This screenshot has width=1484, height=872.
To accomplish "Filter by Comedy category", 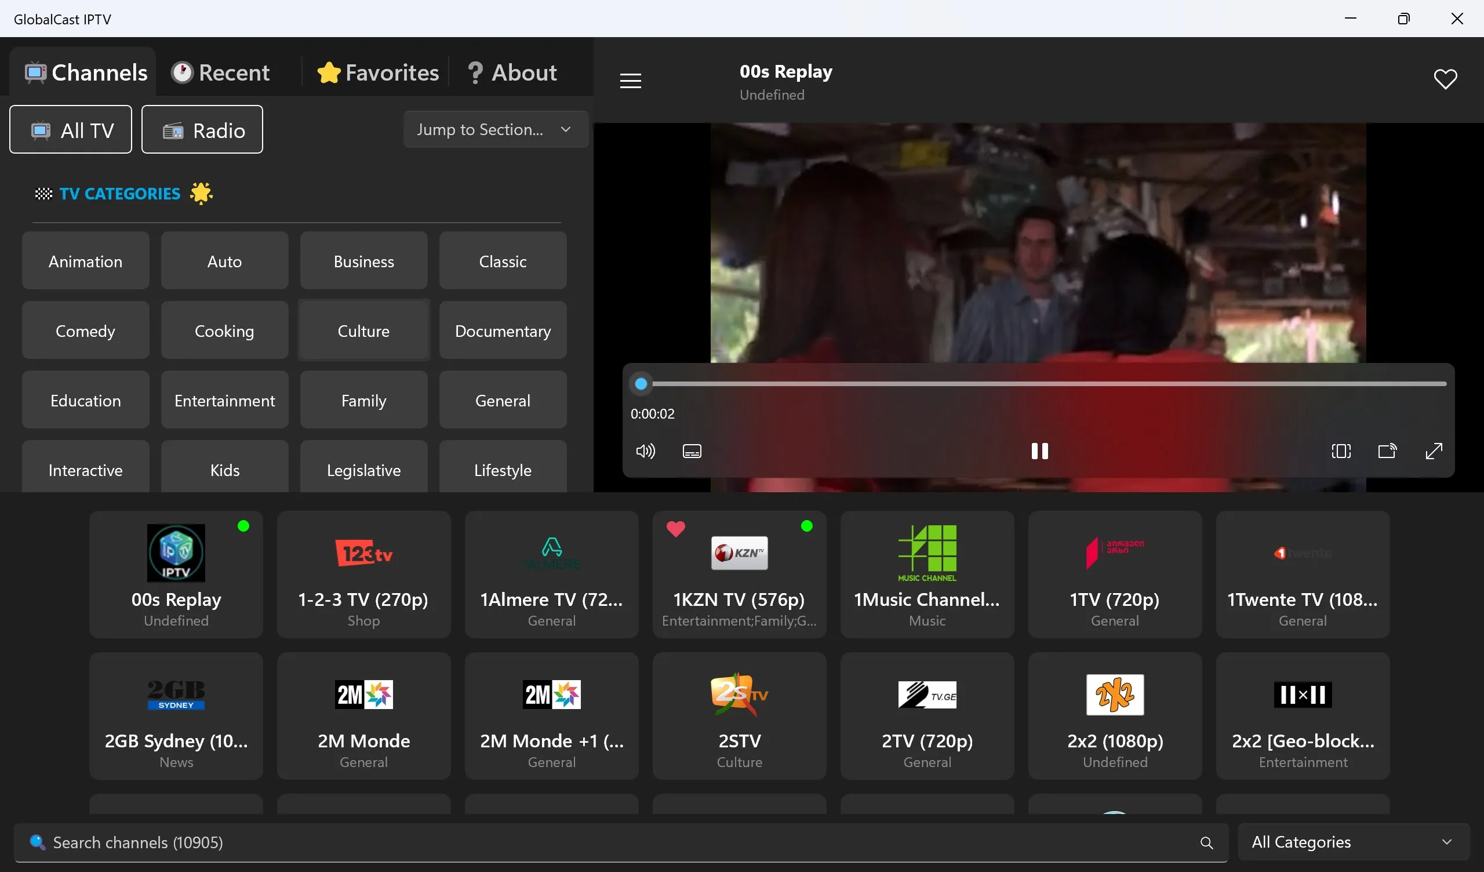I will (85, 330).
